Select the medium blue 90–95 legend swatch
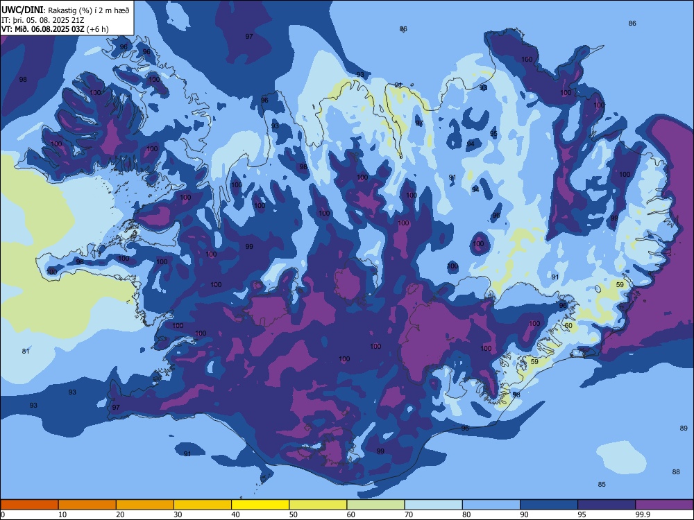Viewport: 694px width, 520px height. point(549,505)
